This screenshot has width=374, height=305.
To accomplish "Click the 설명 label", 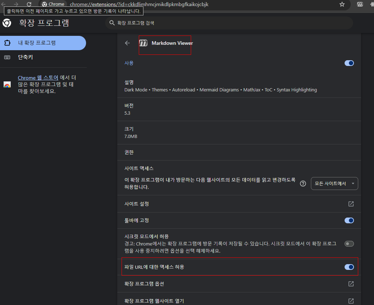I will pyautogui.click(x=129, y=82).
